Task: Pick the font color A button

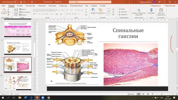Action: [x=61, y=14]
